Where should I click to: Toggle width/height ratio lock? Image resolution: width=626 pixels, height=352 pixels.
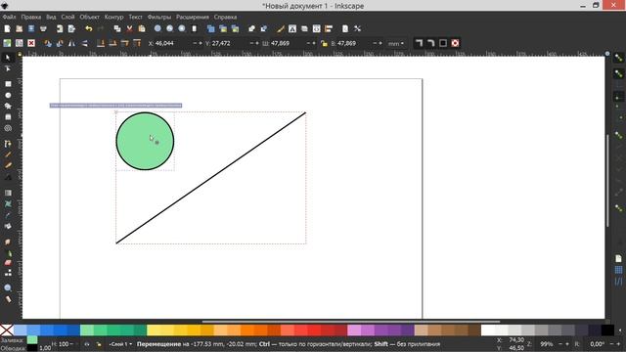[324, 43]
